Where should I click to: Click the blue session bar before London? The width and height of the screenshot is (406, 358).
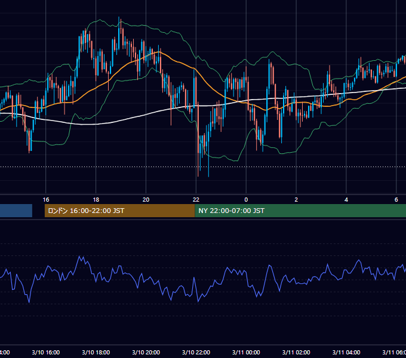16,211
